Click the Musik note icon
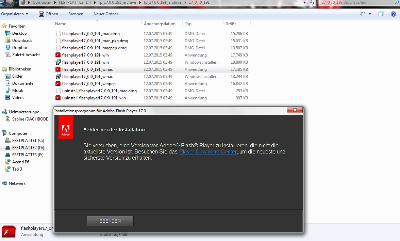This screenshot has height=241, width=400. (8, 91)
